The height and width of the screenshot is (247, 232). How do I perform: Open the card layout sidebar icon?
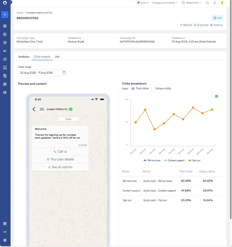click(x=5, y=84)
